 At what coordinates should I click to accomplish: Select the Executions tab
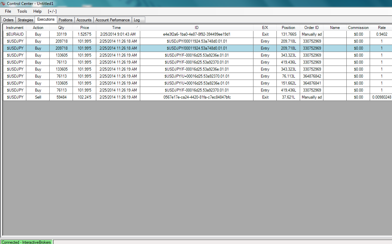[x=46, y=20]
